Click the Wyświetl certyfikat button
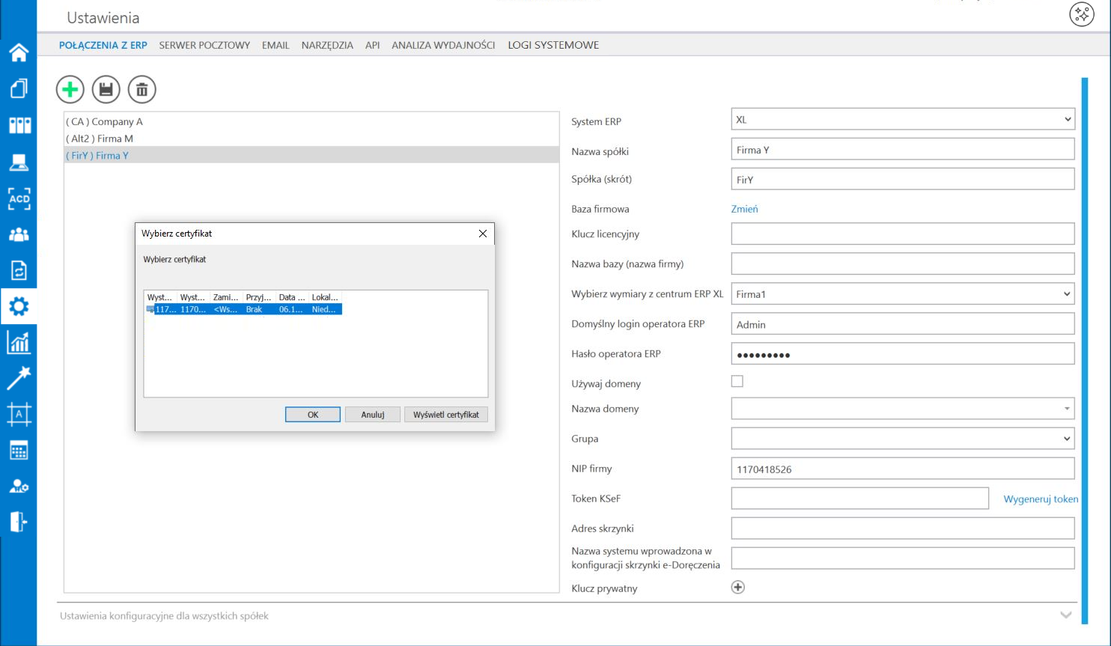Image resolution: width=1111 pixels, height=646 pixels. click(x=446, y=415)
